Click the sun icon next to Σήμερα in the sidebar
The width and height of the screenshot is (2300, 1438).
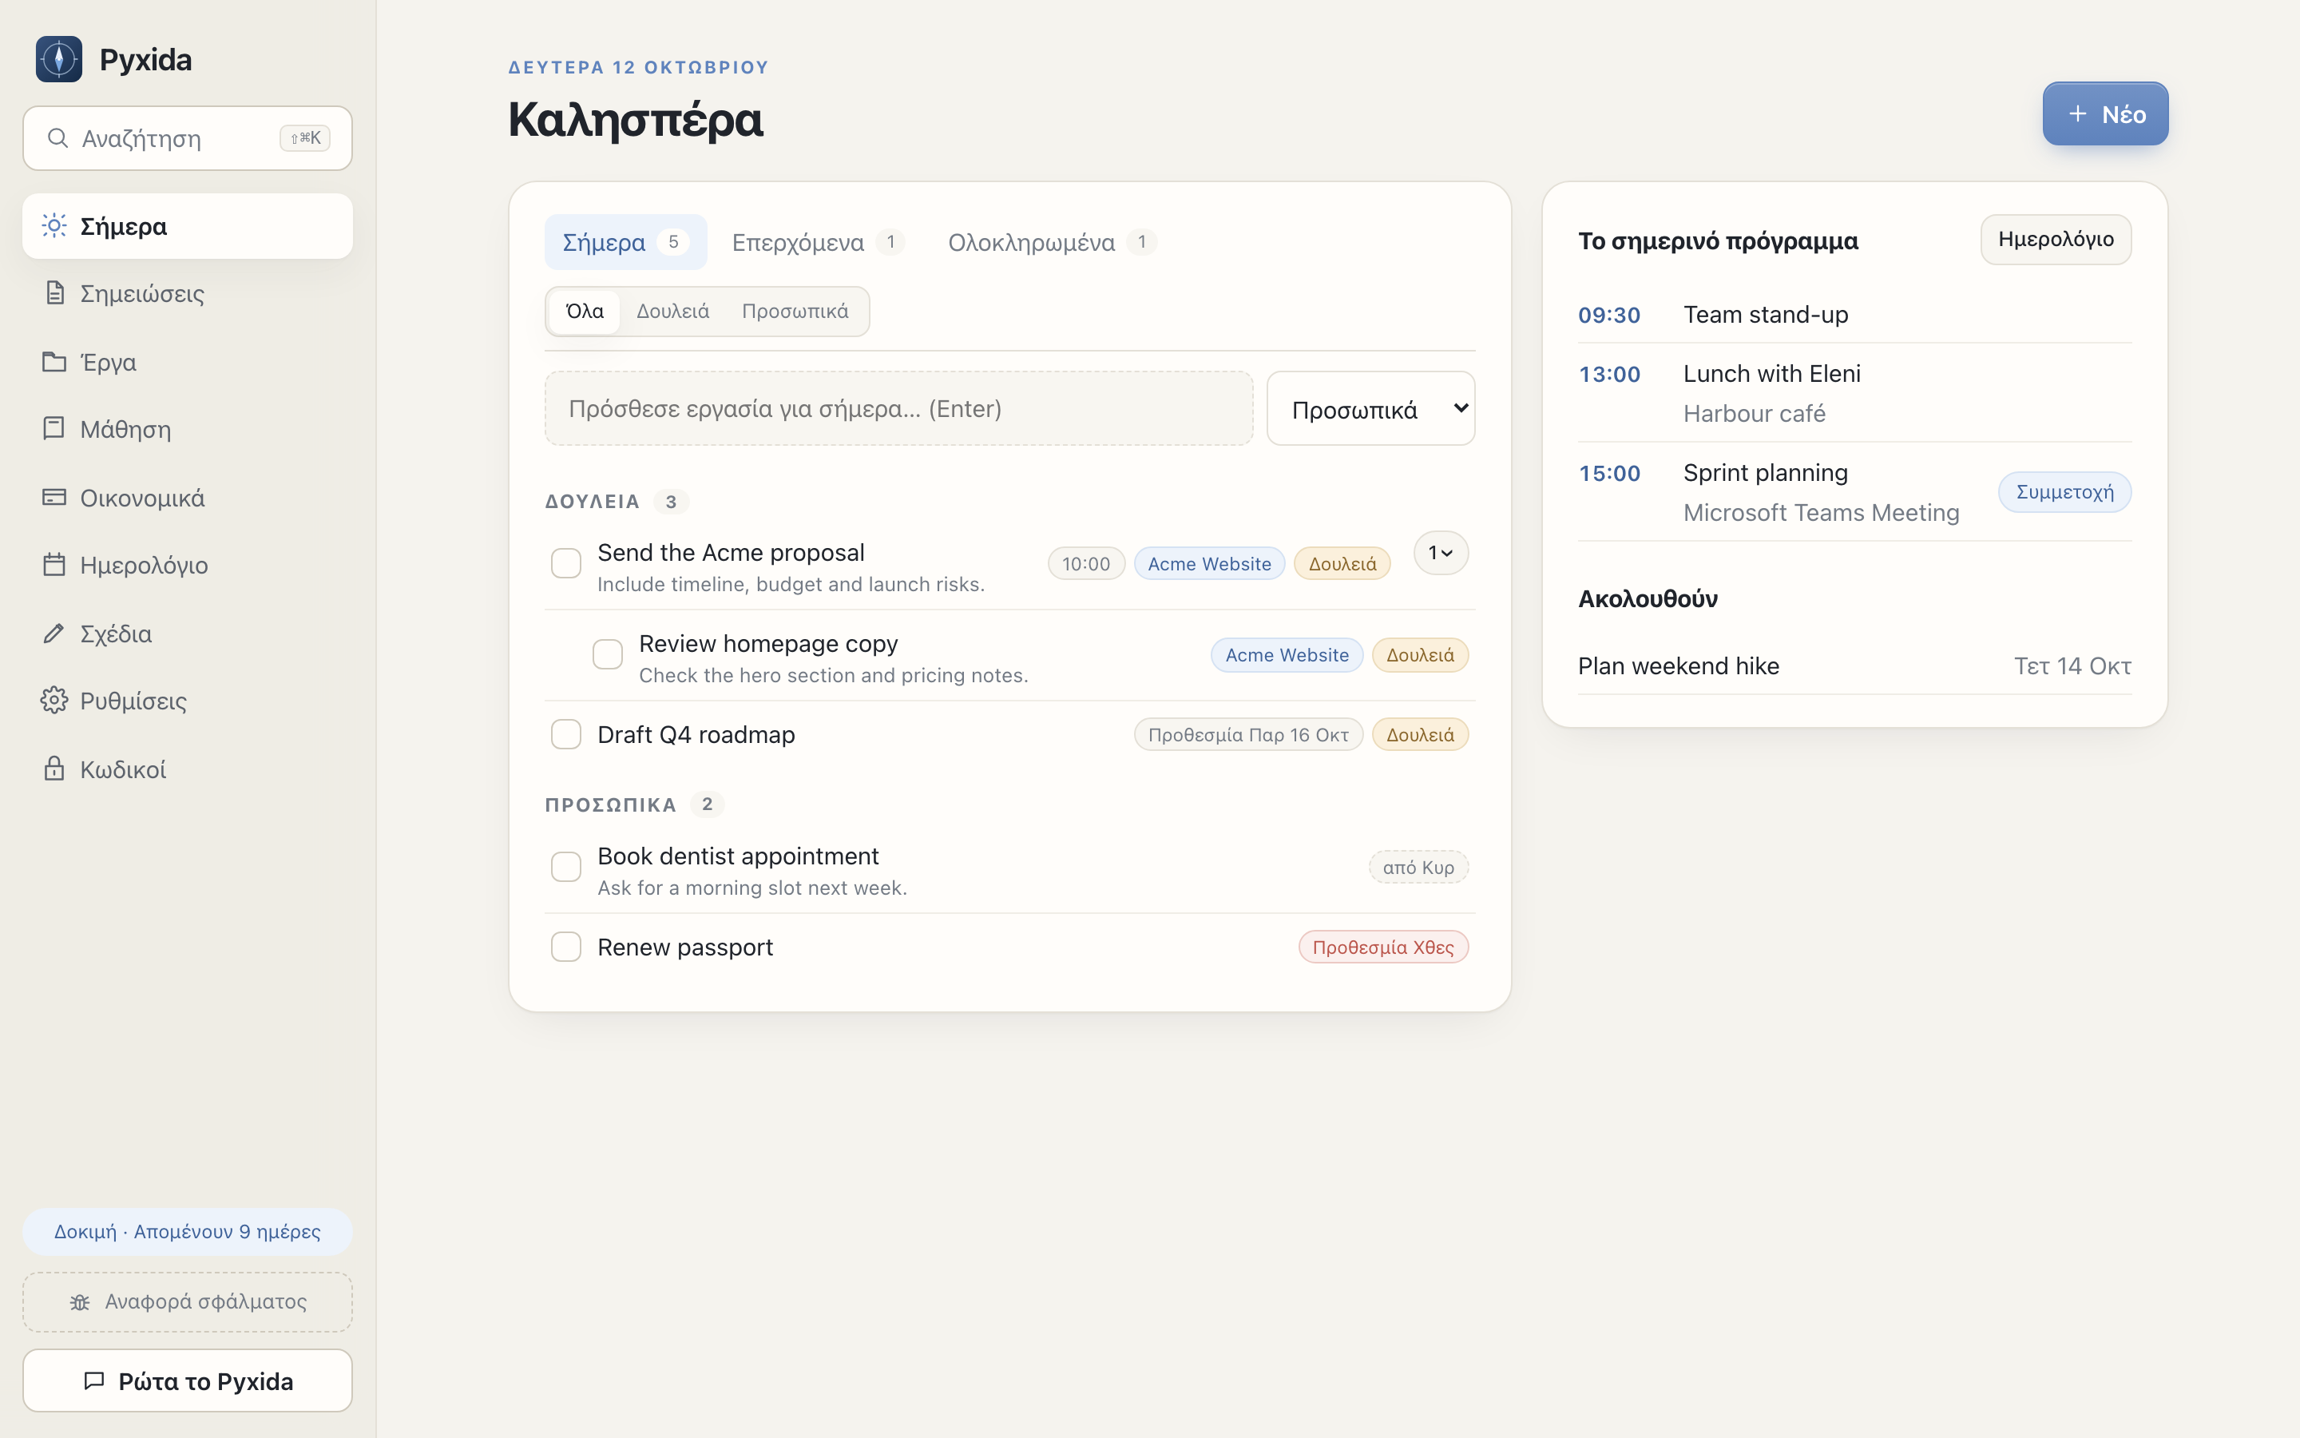click(54, 226)
